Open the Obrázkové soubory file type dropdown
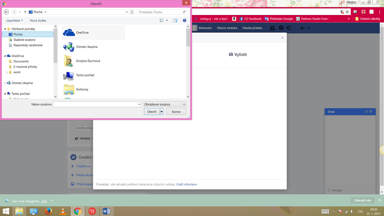This screenshot has height=216, width=384. (165, 104)
